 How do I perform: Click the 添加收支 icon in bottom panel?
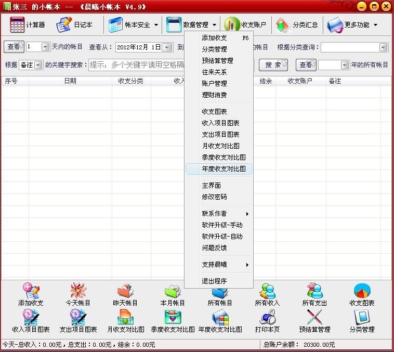[x=31, y=294]
